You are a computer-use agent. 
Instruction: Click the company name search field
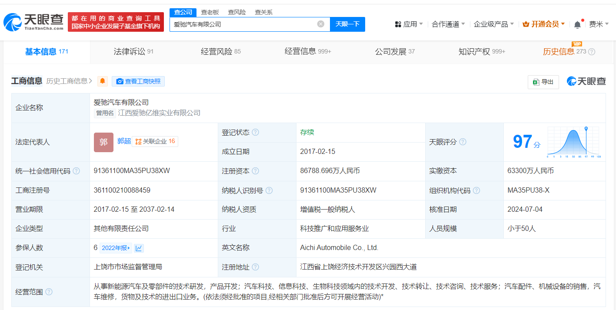(x=243, y=24)
